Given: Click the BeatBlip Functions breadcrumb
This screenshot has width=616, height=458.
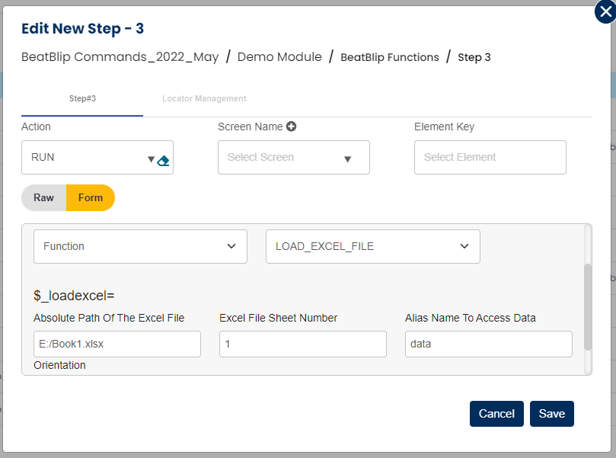Looking at the screenshot, I should [x=389, y=57].
